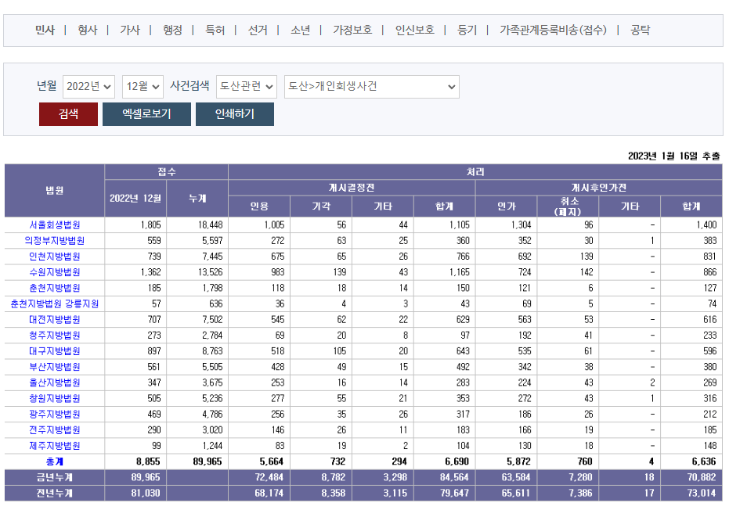
Task: Click the 기각 column header
Action: 321,207
